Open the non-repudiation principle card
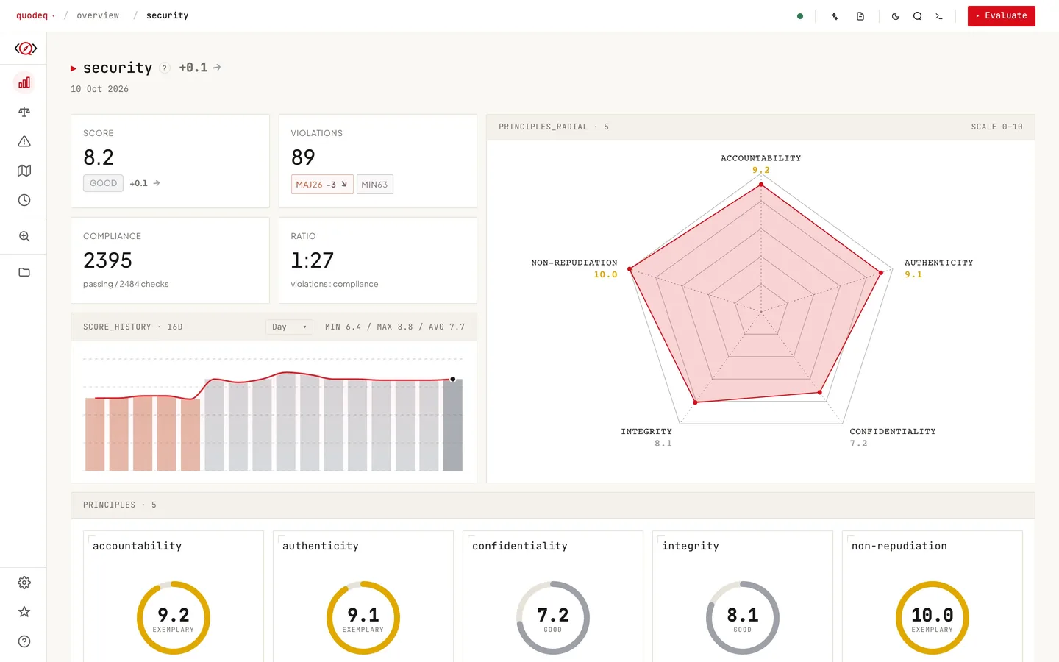The height and width of the screenshot is (662, 1059). point(933,596)
